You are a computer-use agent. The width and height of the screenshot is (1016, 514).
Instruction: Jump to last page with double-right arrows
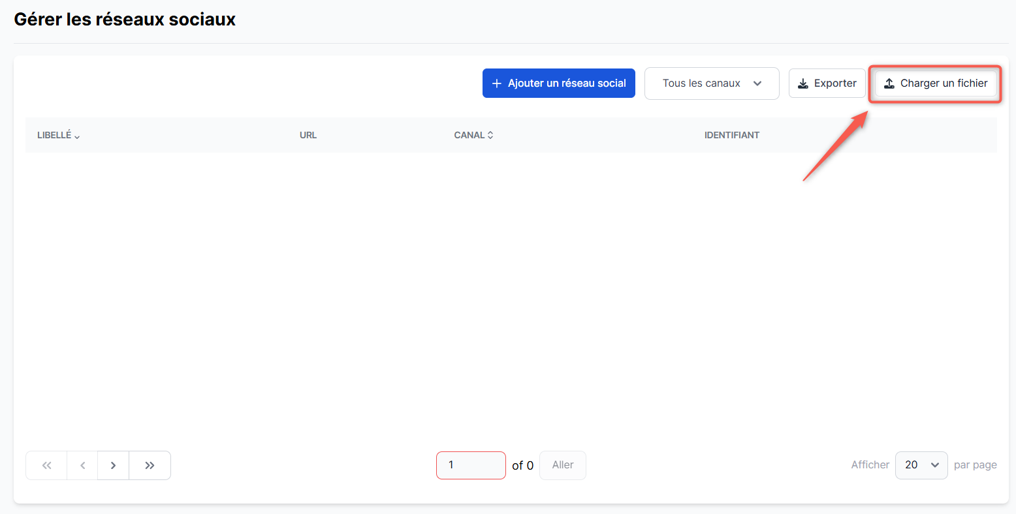(x=150, y=465)
